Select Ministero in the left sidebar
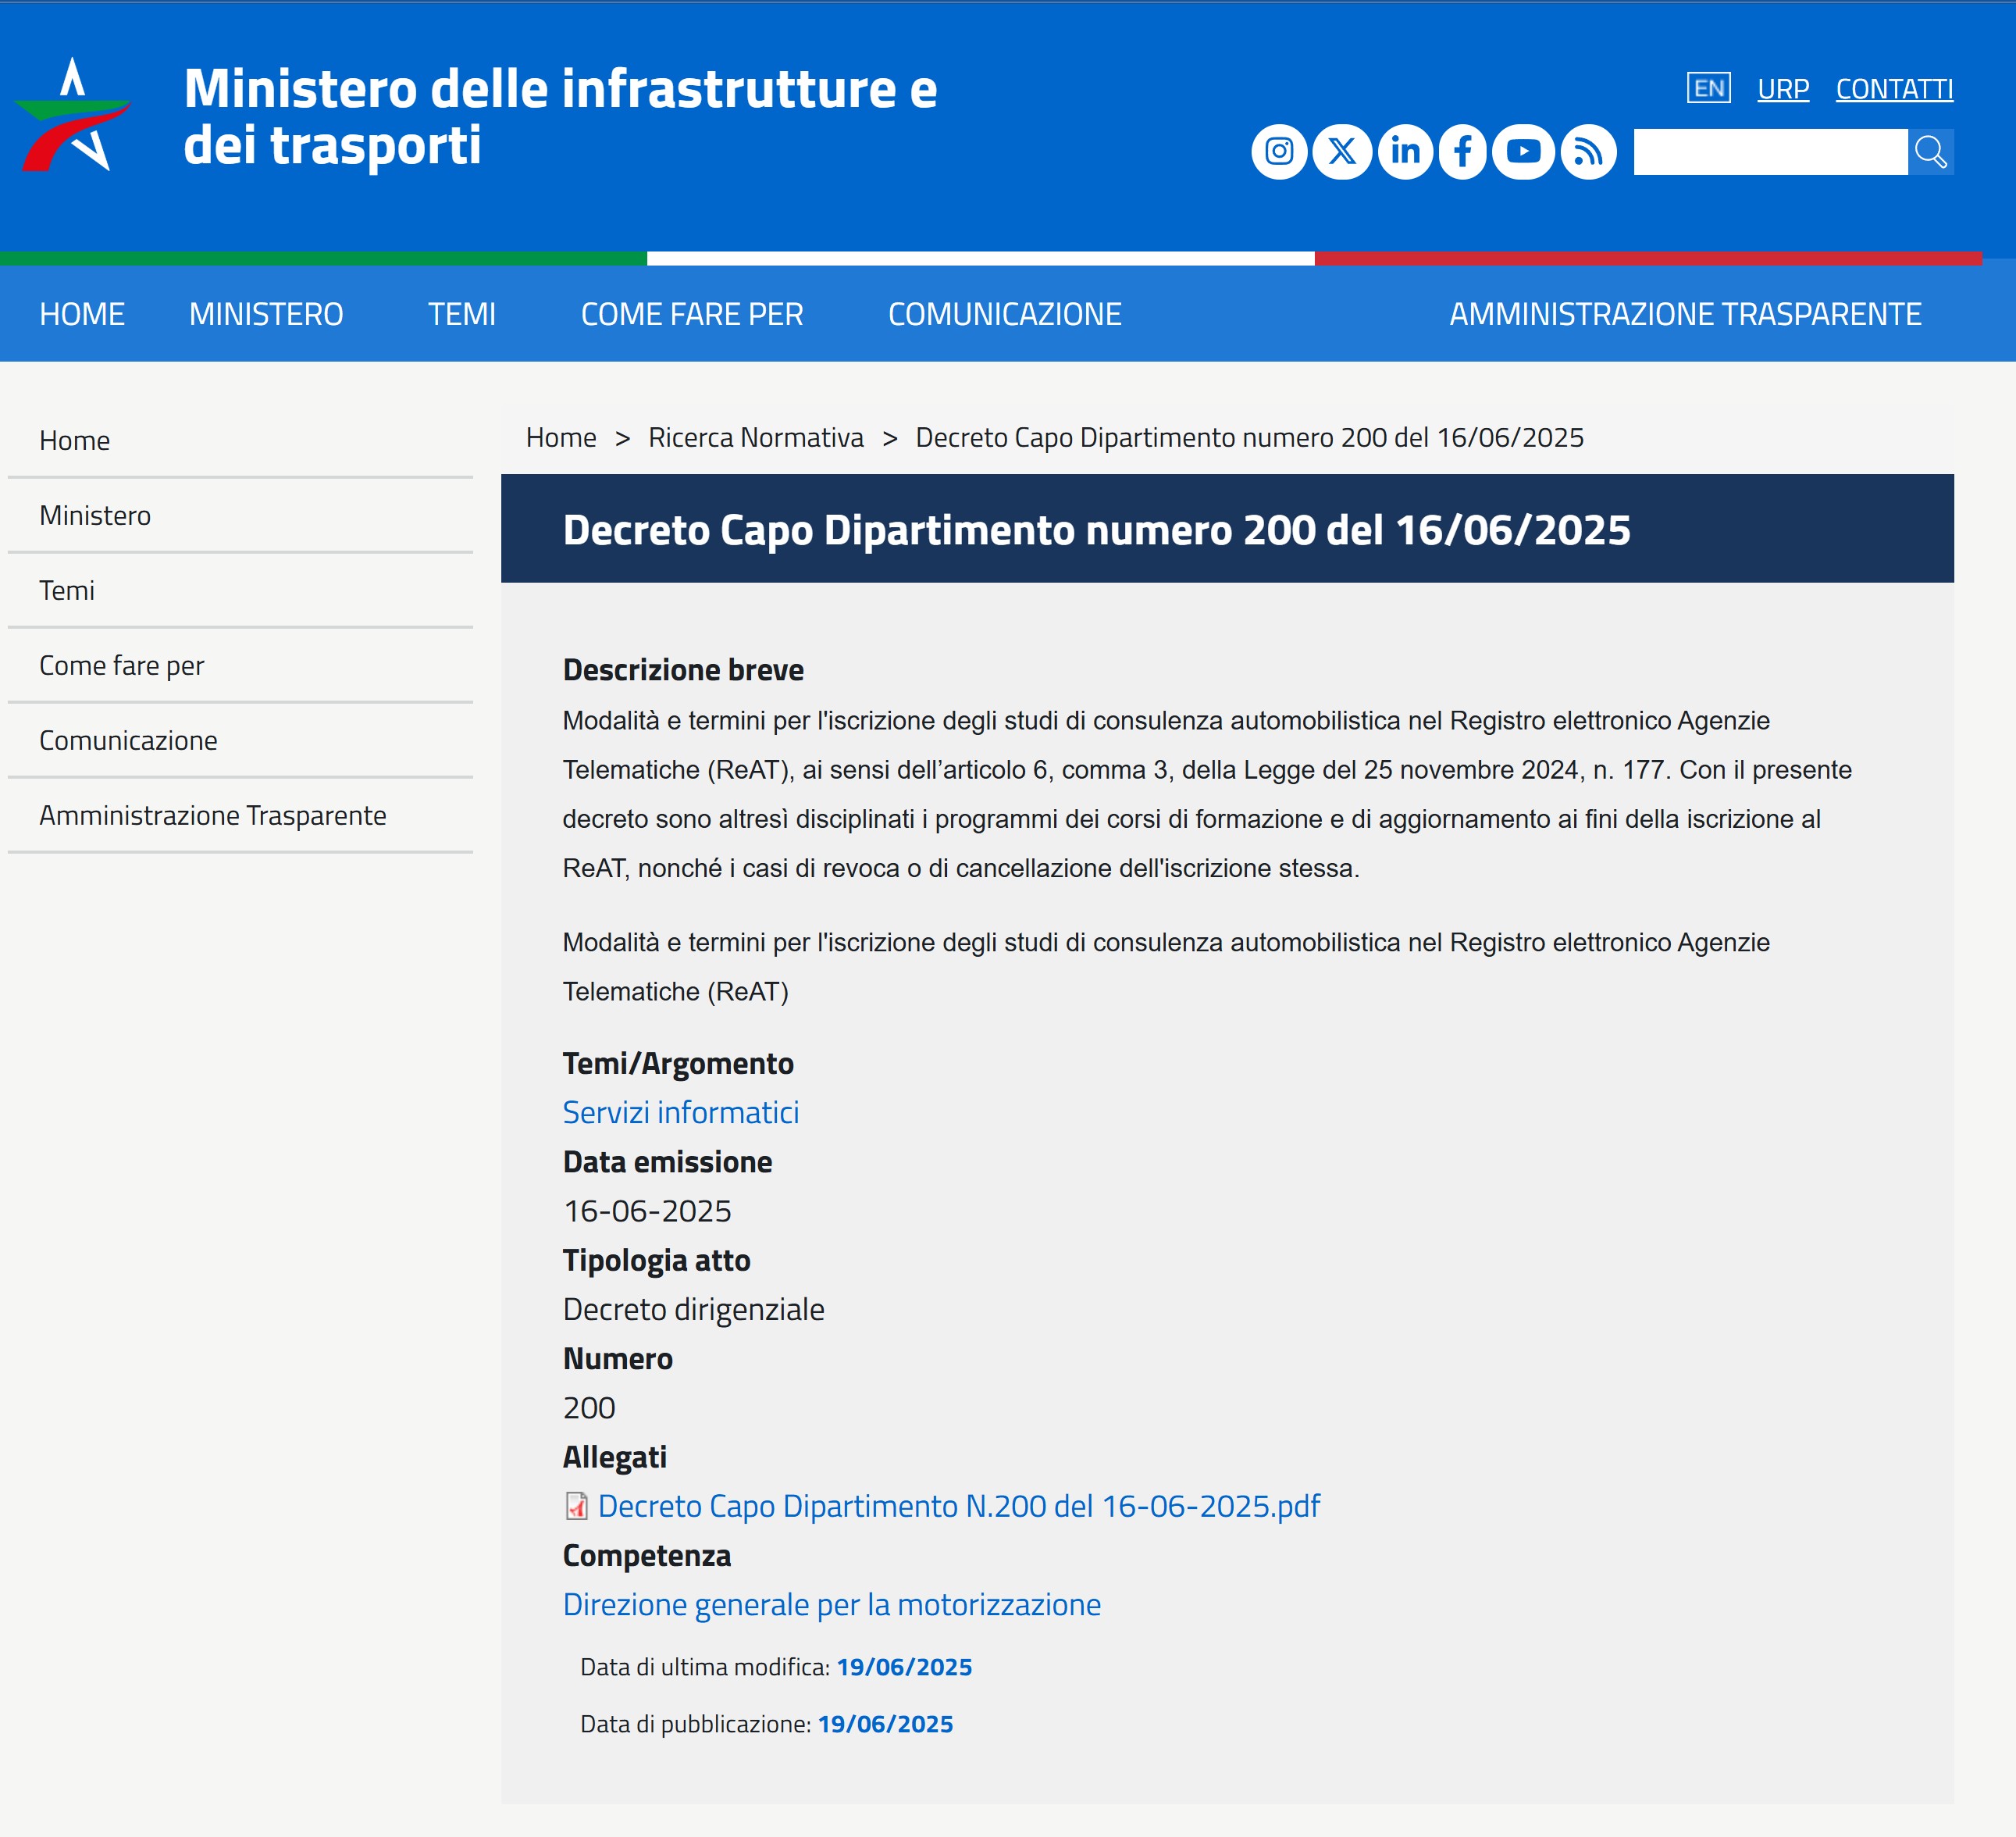This screenshot has width=2016, height=1837. (x=240, y=515)
